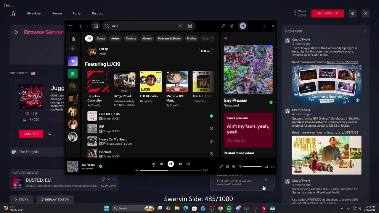
Task: Toggle saved check in player bar
Action: 101,166
